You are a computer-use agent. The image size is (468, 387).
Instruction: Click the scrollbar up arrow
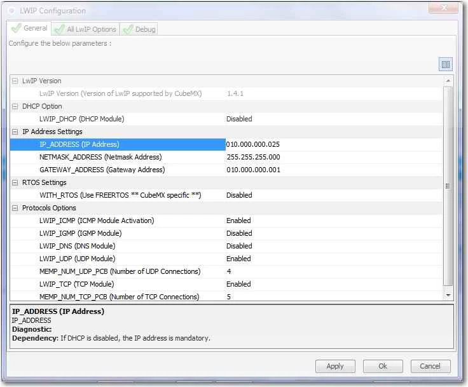(448, 81)
